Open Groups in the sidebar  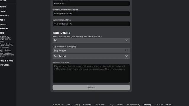[3, 24]
